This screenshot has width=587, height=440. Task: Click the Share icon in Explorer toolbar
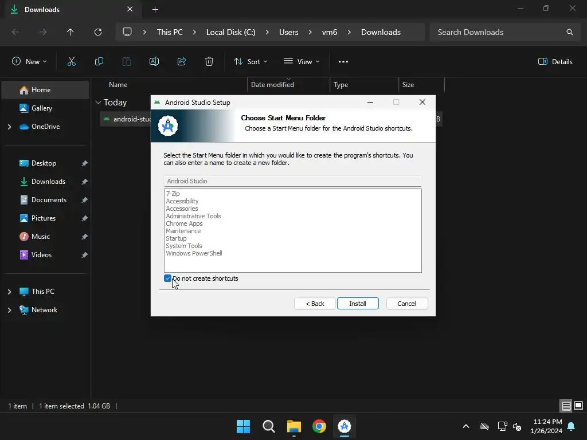[x=182, y=62]
